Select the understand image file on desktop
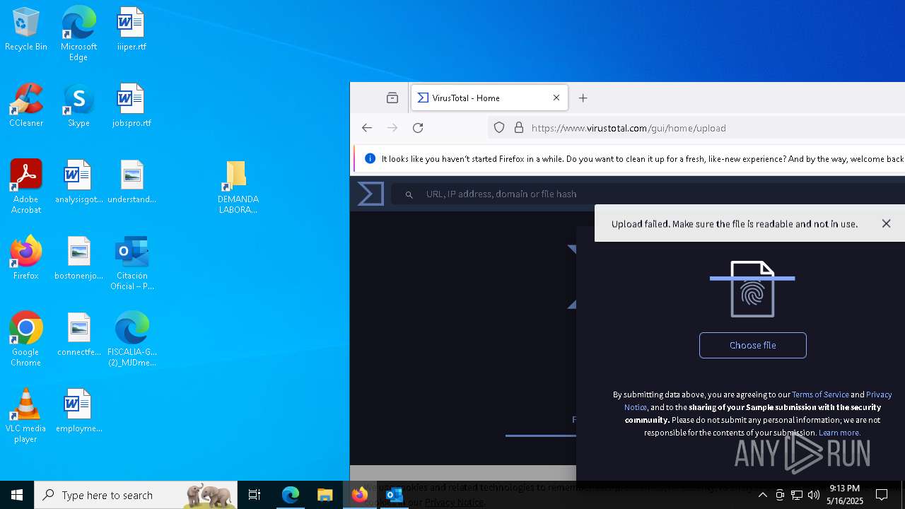The image size is (905, 509). pos(132,182)
